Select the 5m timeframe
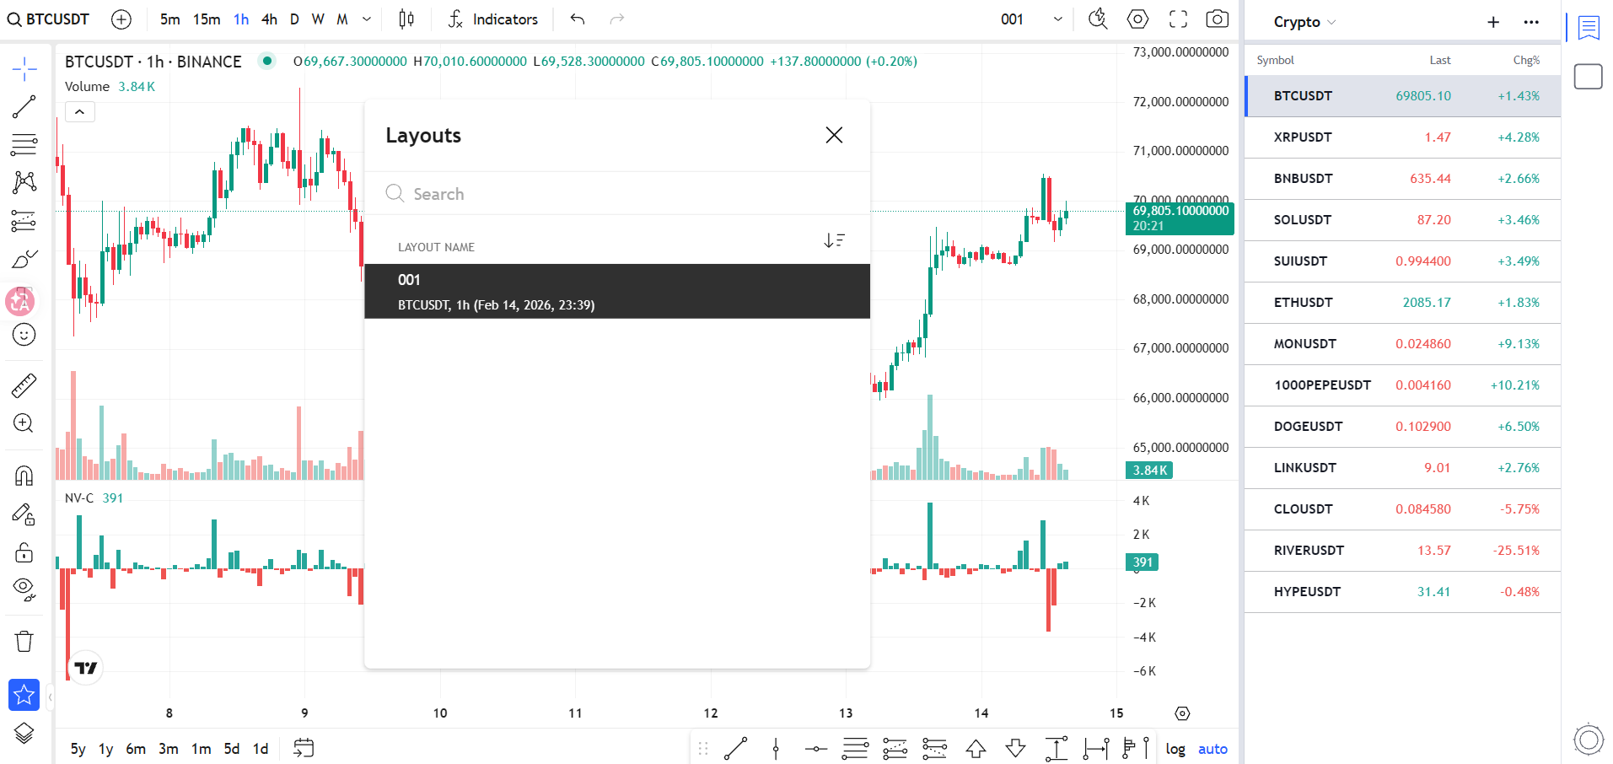Screen dimensions: 1613x764 (x=169, y=19)
